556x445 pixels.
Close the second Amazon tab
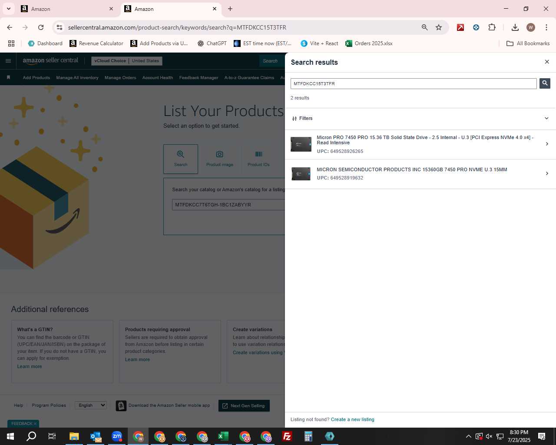click(x=215, y=9)
